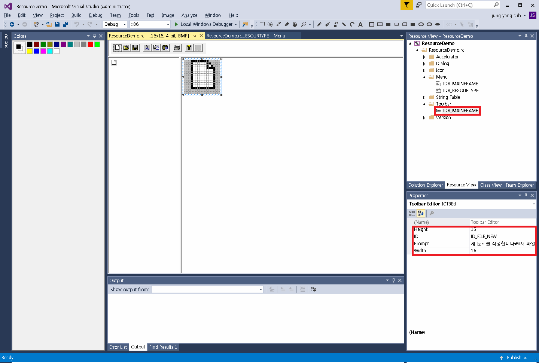The height and width of the screenshot is (363, 539).
Task: Select the Line tool
Action: tap(344, 24)
